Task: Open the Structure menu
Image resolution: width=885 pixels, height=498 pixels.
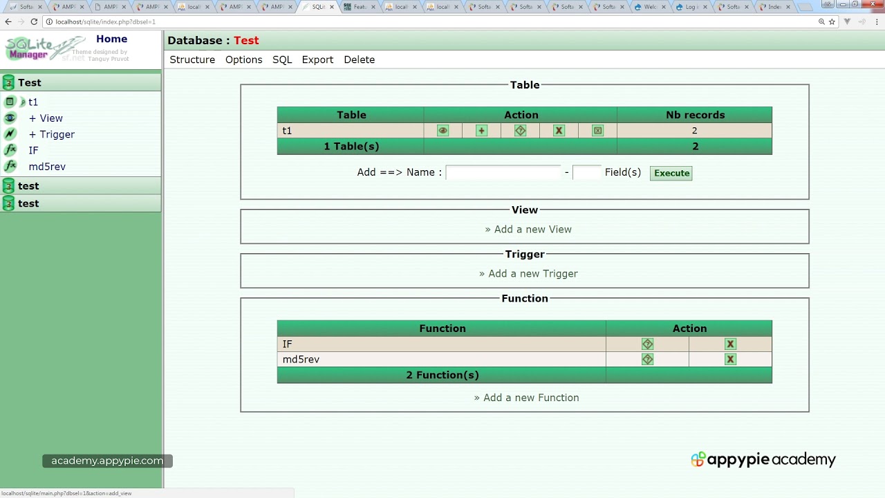Action: [192, 59]
